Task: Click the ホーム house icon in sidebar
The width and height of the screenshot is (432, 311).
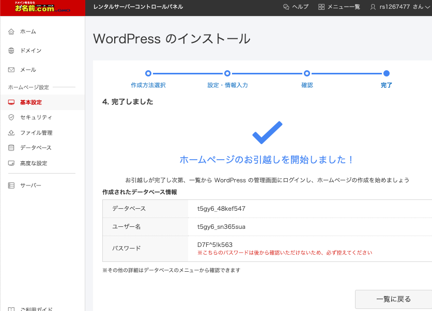Action: [11, 32]
